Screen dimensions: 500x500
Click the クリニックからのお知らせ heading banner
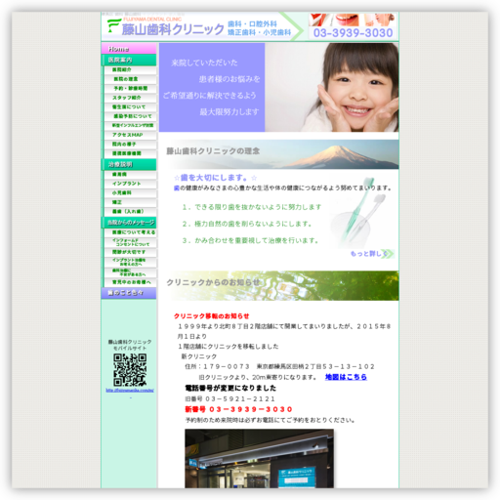pyautogui.click(x=279, y=285)
